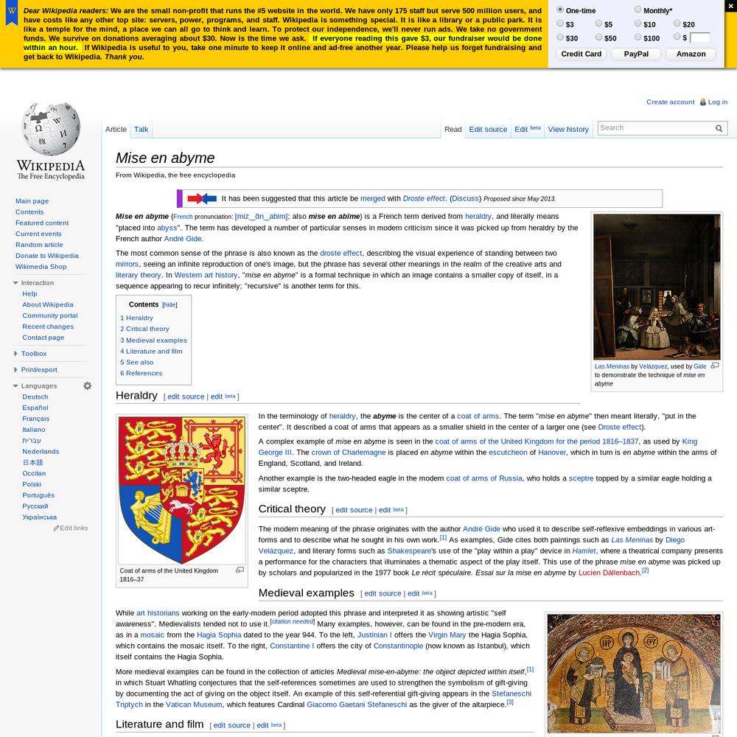Viewport: 737px width, 737px height.
Task: Donate with PayPal button
Action: point(637,54)
